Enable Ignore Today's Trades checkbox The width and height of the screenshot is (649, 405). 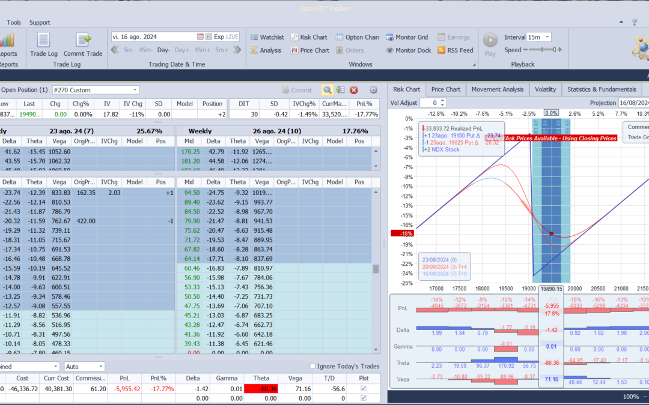(x=312, y=366)
